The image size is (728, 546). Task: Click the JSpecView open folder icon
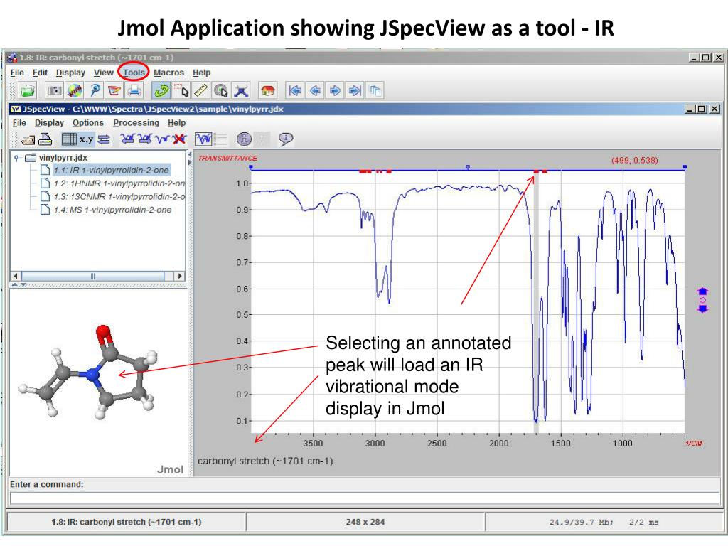click(28, 139)
